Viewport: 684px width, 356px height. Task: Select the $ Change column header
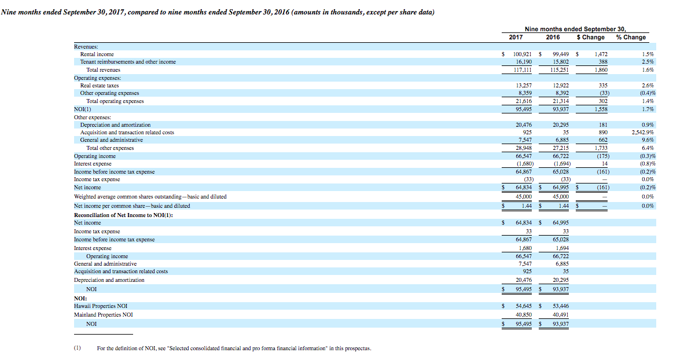pos(591,38)
